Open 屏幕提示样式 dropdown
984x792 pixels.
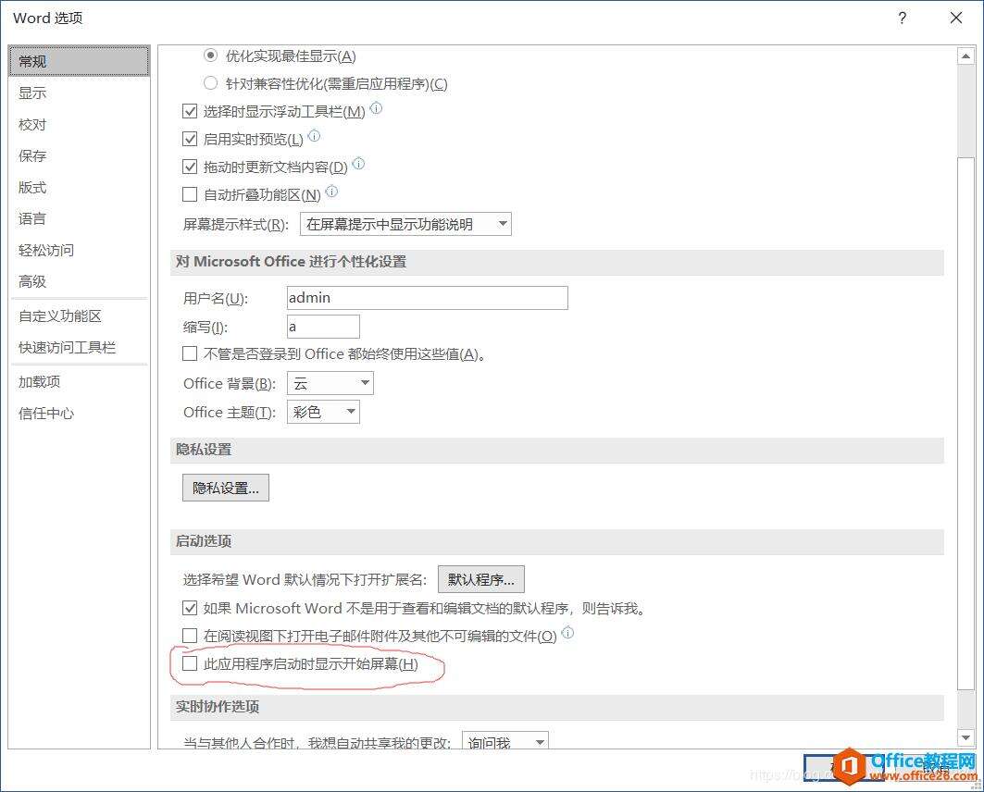coord(405,224)
